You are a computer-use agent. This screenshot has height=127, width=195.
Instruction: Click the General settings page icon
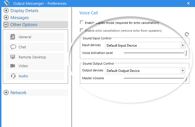coord(13,37)
